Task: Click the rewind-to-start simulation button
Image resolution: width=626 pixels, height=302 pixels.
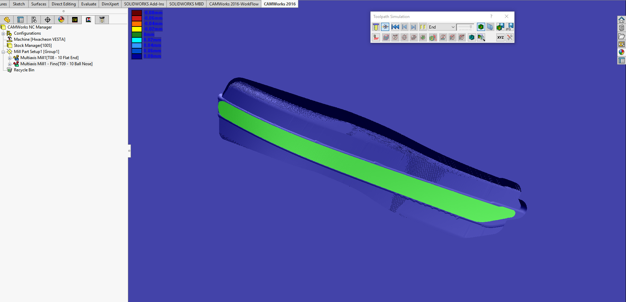Action: pos(395,27)
